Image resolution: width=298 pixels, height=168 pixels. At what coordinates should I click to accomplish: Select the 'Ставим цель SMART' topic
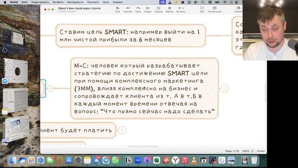tap(130, 35)
